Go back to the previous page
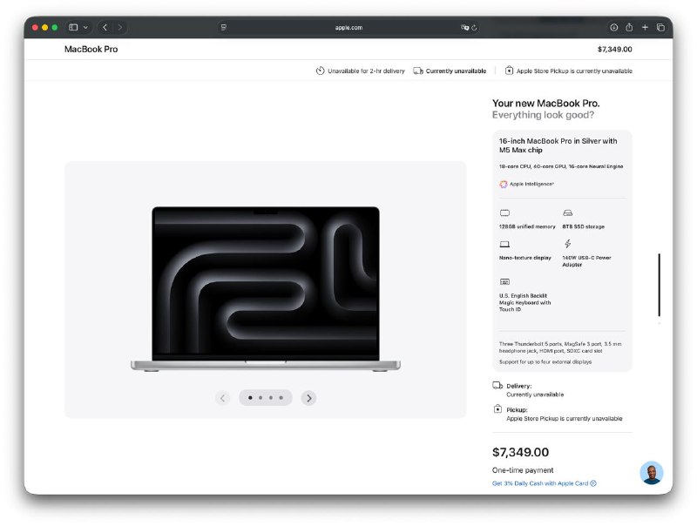 pyautogui.click(x=105, y=28)
